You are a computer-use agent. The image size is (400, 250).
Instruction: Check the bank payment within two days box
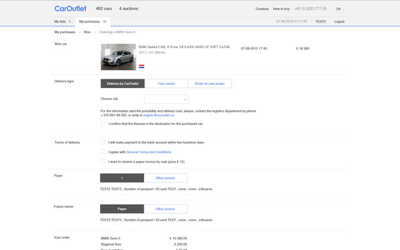pyautogui.click(x=103, y=142)
